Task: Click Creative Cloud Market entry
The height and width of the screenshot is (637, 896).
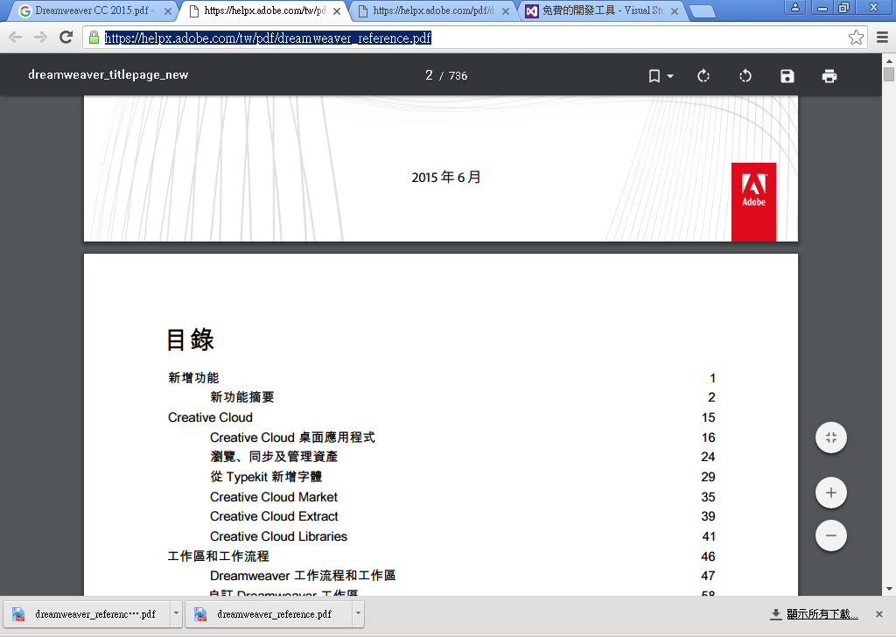Action: click(x=274, y=497)
